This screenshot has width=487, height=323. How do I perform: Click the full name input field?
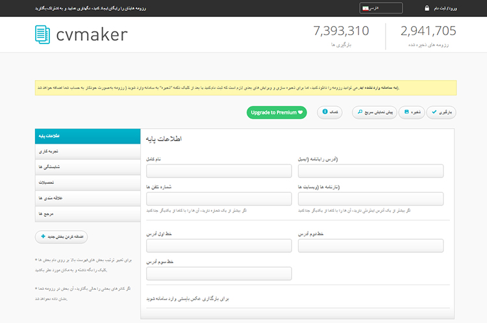219,171
